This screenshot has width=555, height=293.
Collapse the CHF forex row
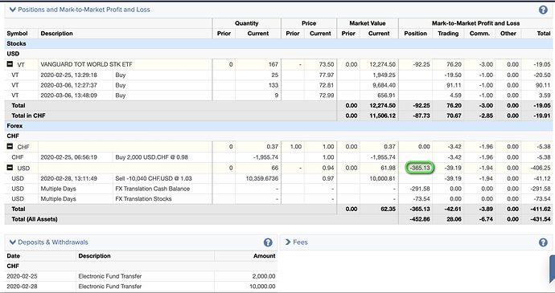(10, 146)
